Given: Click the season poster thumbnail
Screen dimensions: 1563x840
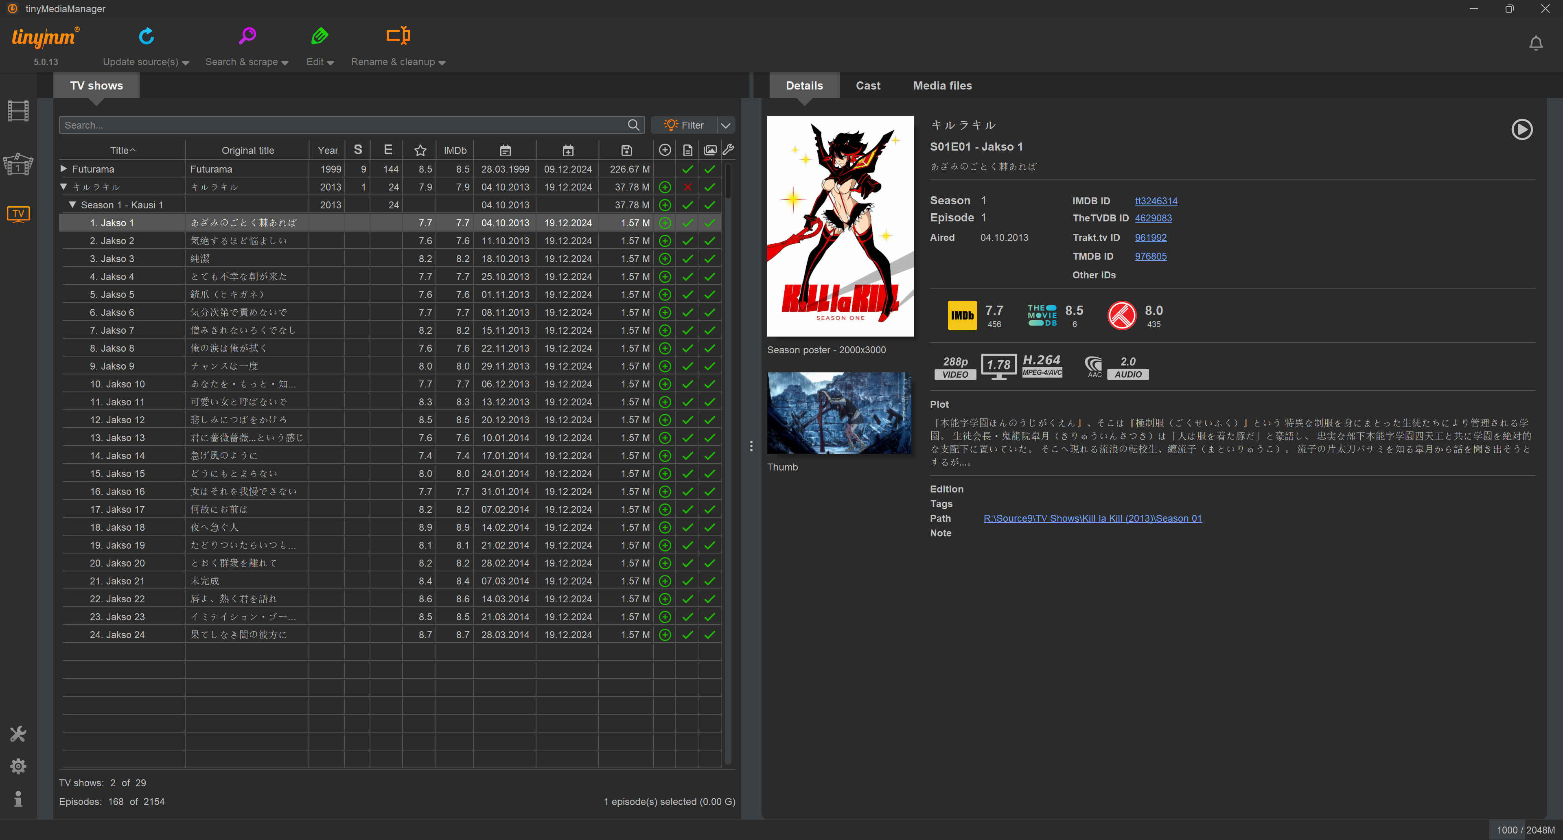Looking at the screenshot, I should point(840,226).
